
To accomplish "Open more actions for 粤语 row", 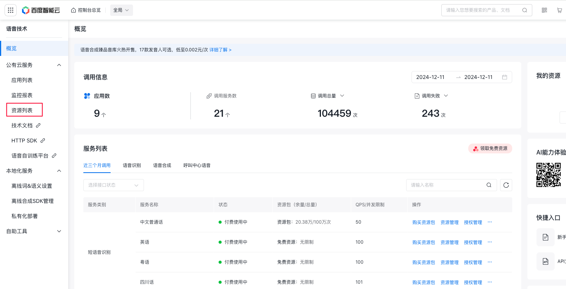I will click(x=489, y=262).
